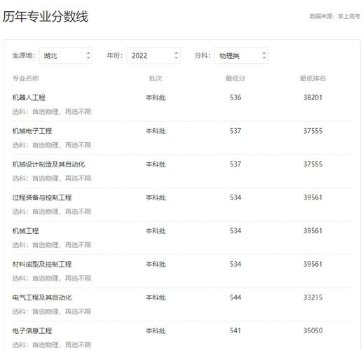Click the 选科 requirement under 机械电子工程

click(x=52, y=145)
